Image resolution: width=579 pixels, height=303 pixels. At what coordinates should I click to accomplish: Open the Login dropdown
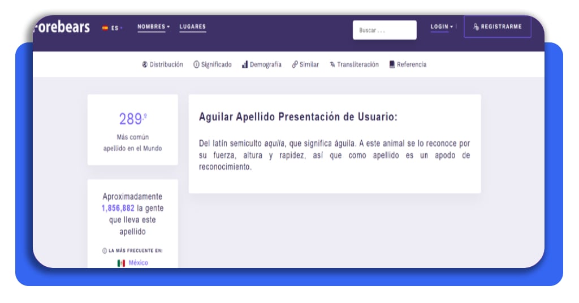pyautogui.click(x=442, y=27)
